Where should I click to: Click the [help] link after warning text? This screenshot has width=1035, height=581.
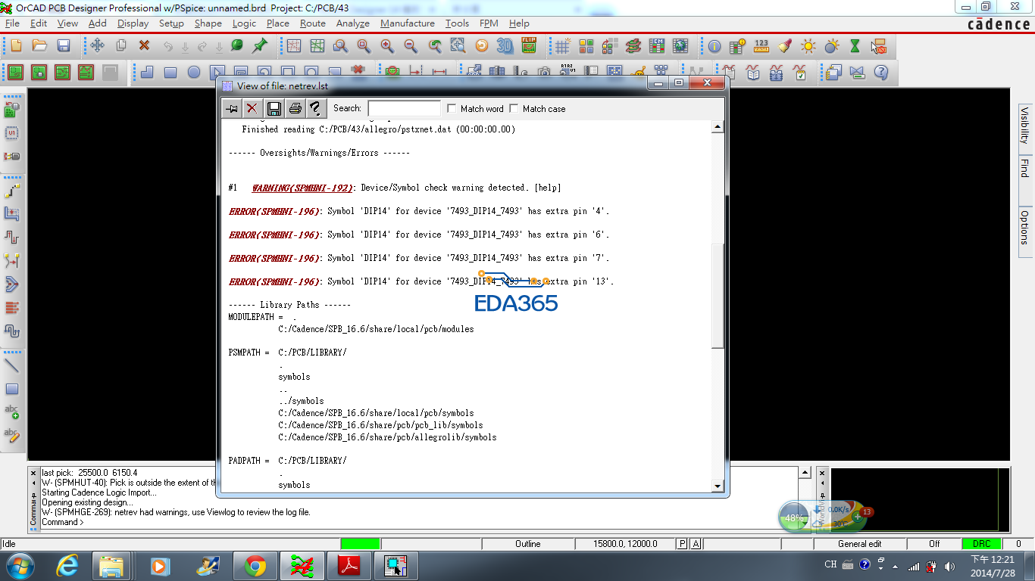tap(548, 188)
